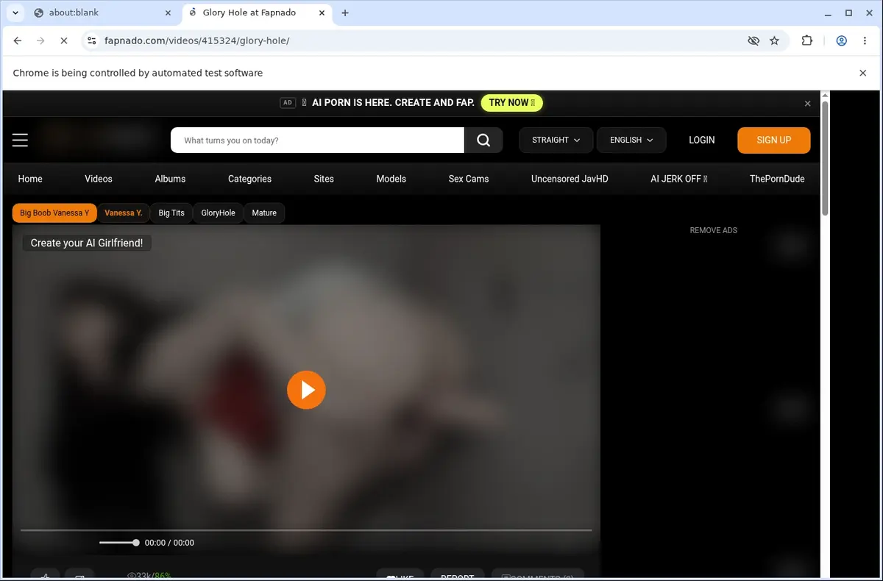Viewport: 883px width, 581px height.
Task: Expand the ENGLISH language dropdown
Action: tap(631, 140)
